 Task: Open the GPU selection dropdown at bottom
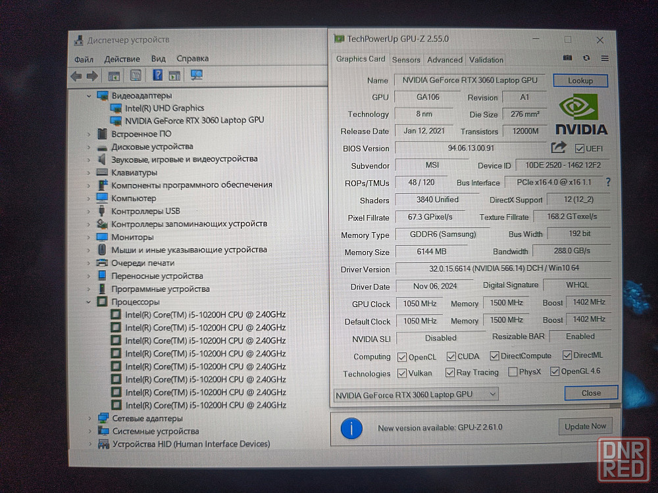[417, 394]
